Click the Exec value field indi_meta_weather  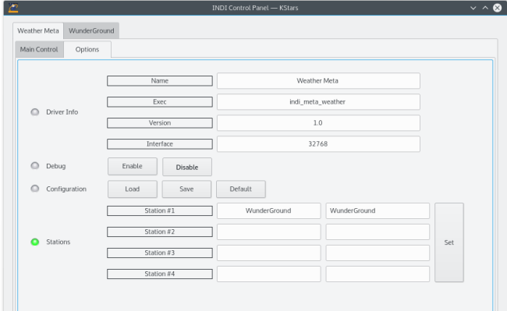tap(318, 102)
